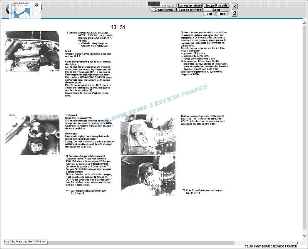Click the BMW Club Série 3 banner image
The width and height of the screenshot is (308, 249).
(22, 10)
